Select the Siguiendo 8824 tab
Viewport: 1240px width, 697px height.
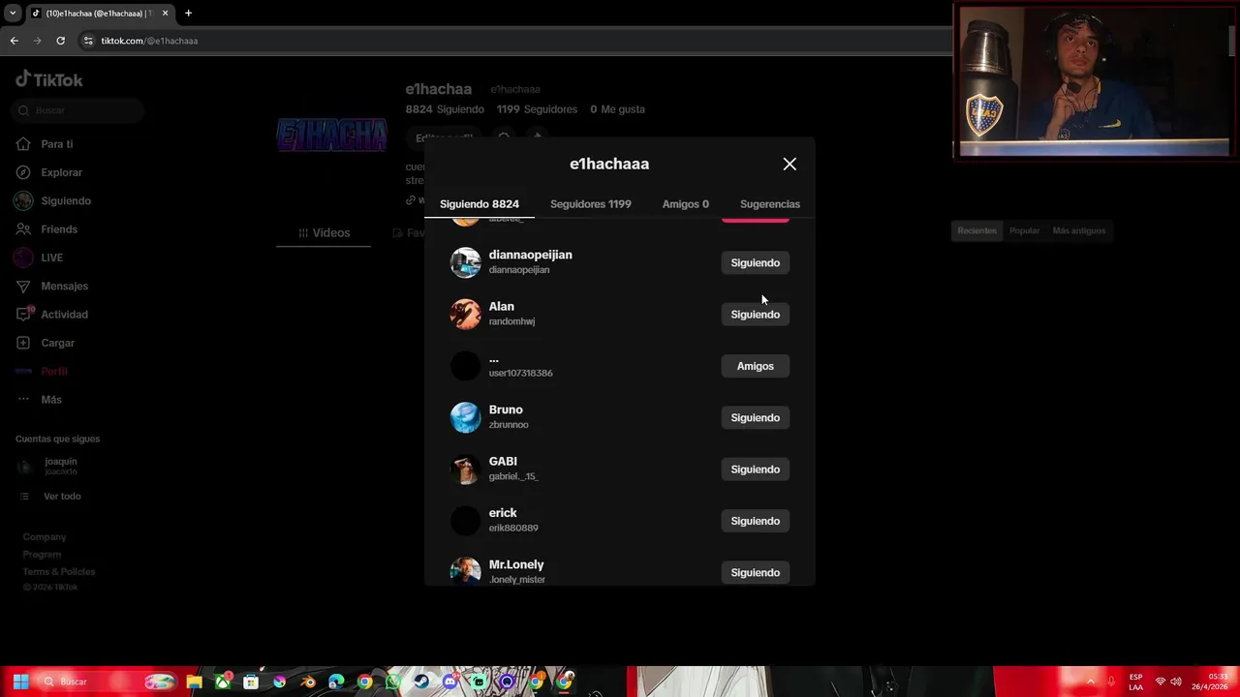pos(479,204)
